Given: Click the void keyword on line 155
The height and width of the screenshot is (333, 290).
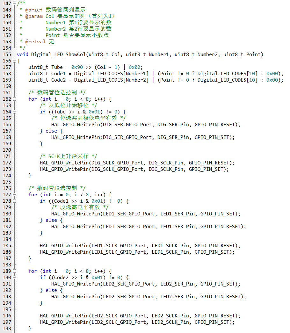Looking at the screenshot, I should (x=23, y=54).
